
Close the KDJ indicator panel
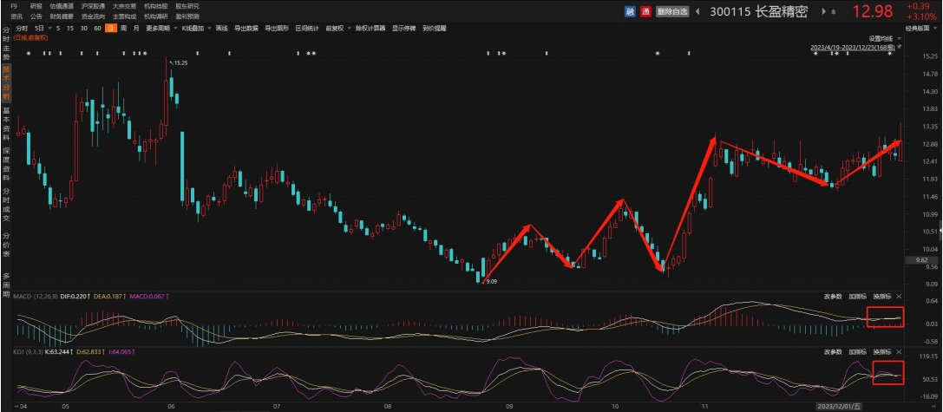click(899, 351)
